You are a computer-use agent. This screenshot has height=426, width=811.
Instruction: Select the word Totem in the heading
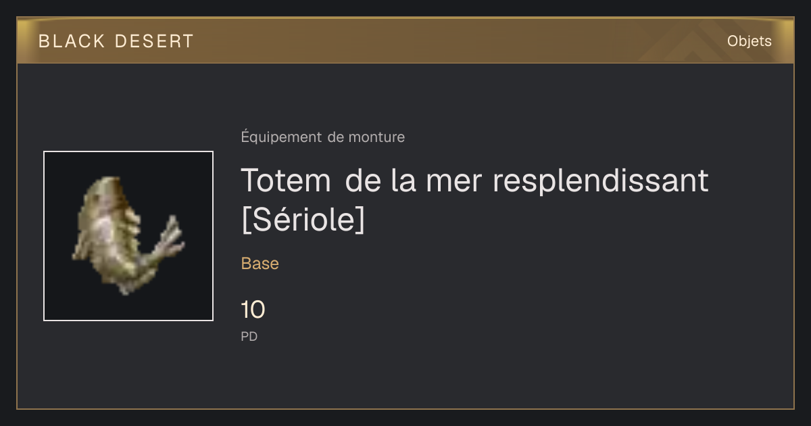(286, 181)
